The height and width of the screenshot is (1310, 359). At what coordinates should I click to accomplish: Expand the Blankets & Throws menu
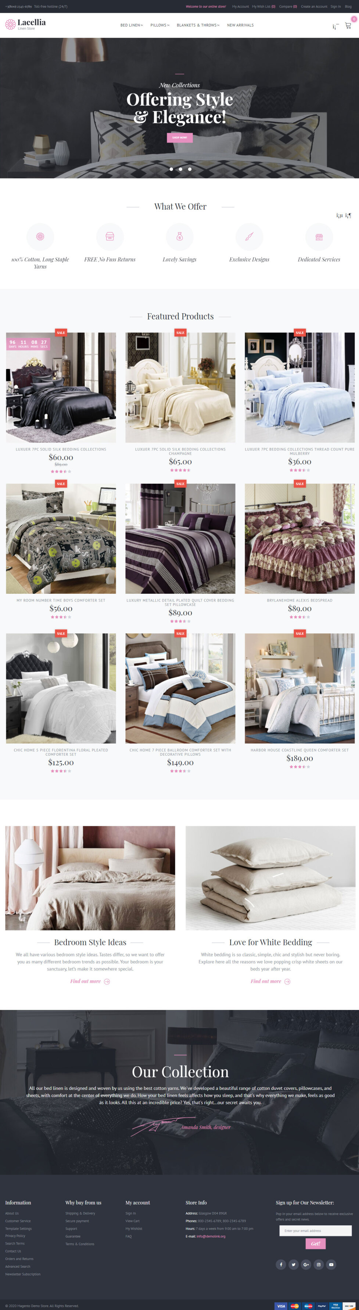[x=198, y=25]
